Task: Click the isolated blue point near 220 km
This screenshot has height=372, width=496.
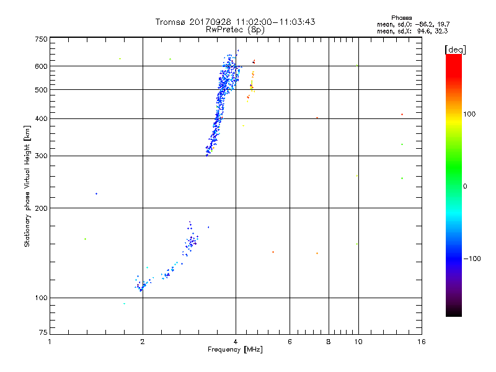Action: click(97, 193)
